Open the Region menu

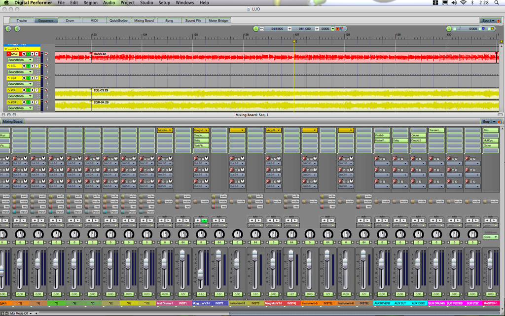[x=90, y=2]
